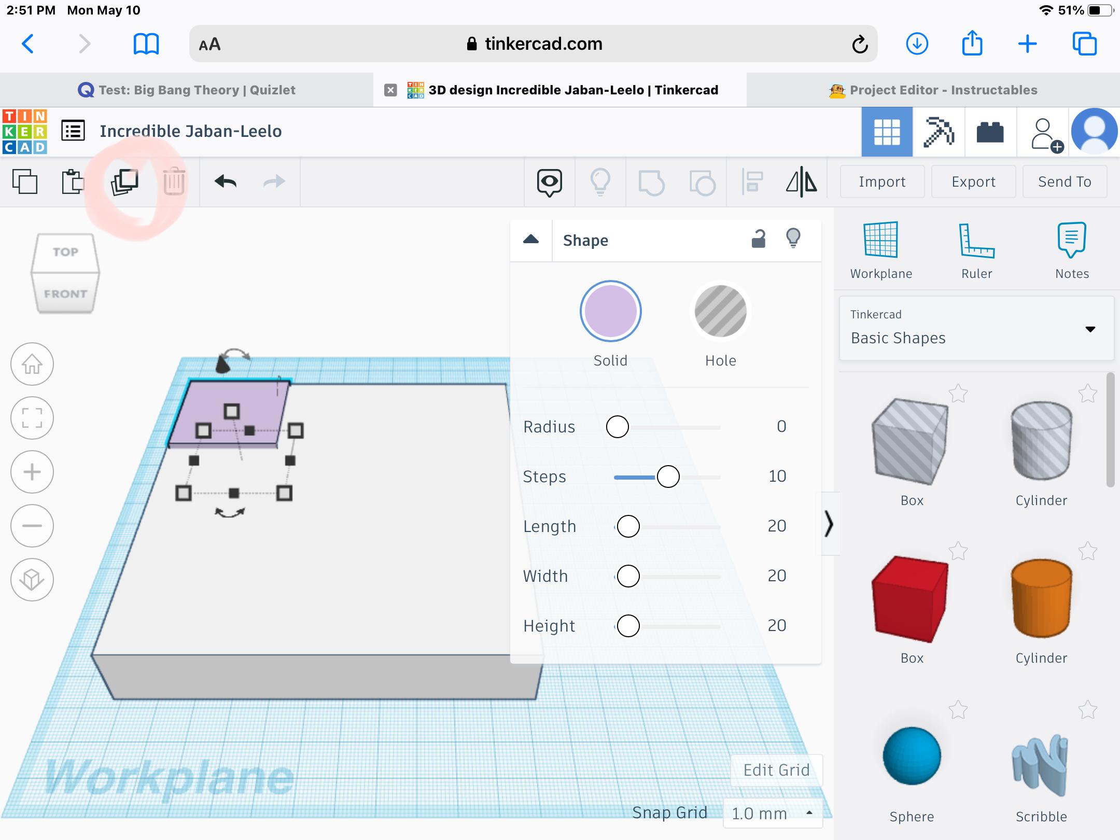This screenshot has width=1120, height=840.
Task: Switch to the Quizlet browser tab
Action: coord(187,90)
